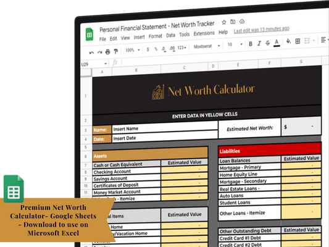
Task: Select column G header
Action: [x=301, y=62]
